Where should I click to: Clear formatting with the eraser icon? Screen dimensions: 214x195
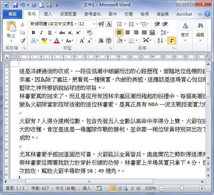[x=89, y=33]
